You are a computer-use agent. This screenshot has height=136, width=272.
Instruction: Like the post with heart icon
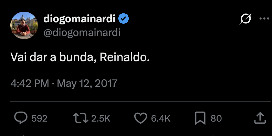[x=140, y=118]
